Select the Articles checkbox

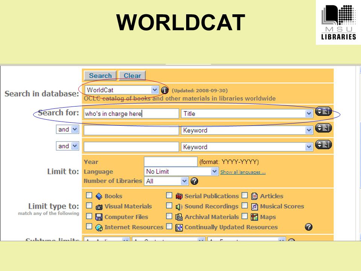coord(244,195)
